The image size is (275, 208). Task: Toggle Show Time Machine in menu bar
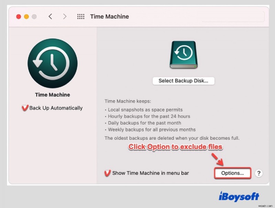coord(108,173)
